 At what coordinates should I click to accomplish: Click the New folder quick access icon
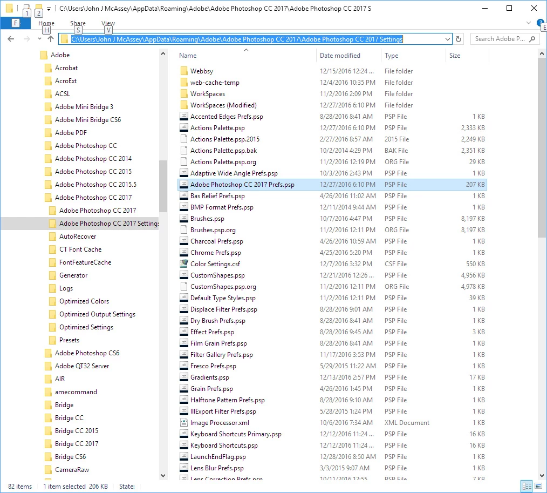pyautogui.click(x=39, y=8)
